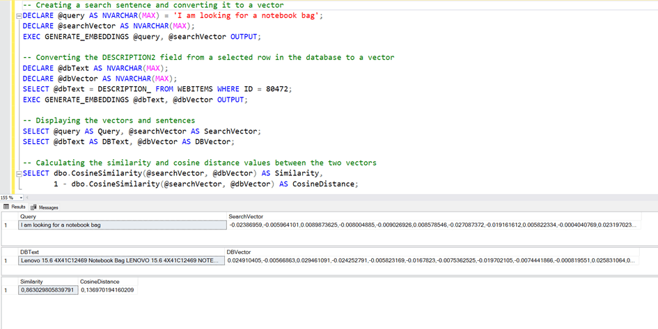Collapse the SELECT dbo.CosineSimilarity code block

click(19, 174)
